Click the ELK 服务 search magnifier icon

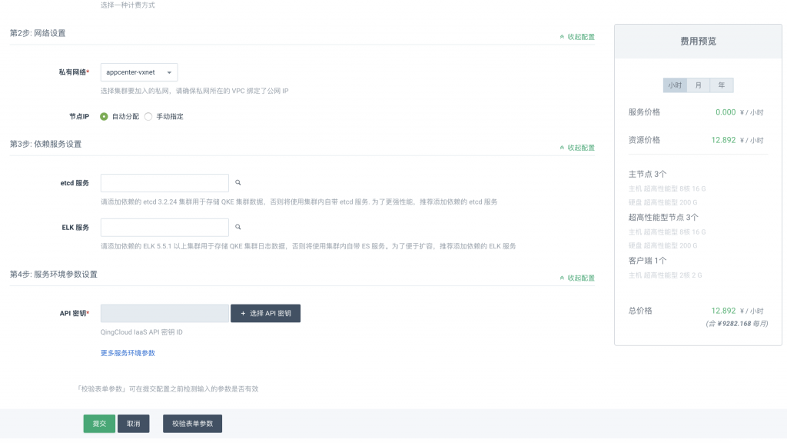(238, 227)
